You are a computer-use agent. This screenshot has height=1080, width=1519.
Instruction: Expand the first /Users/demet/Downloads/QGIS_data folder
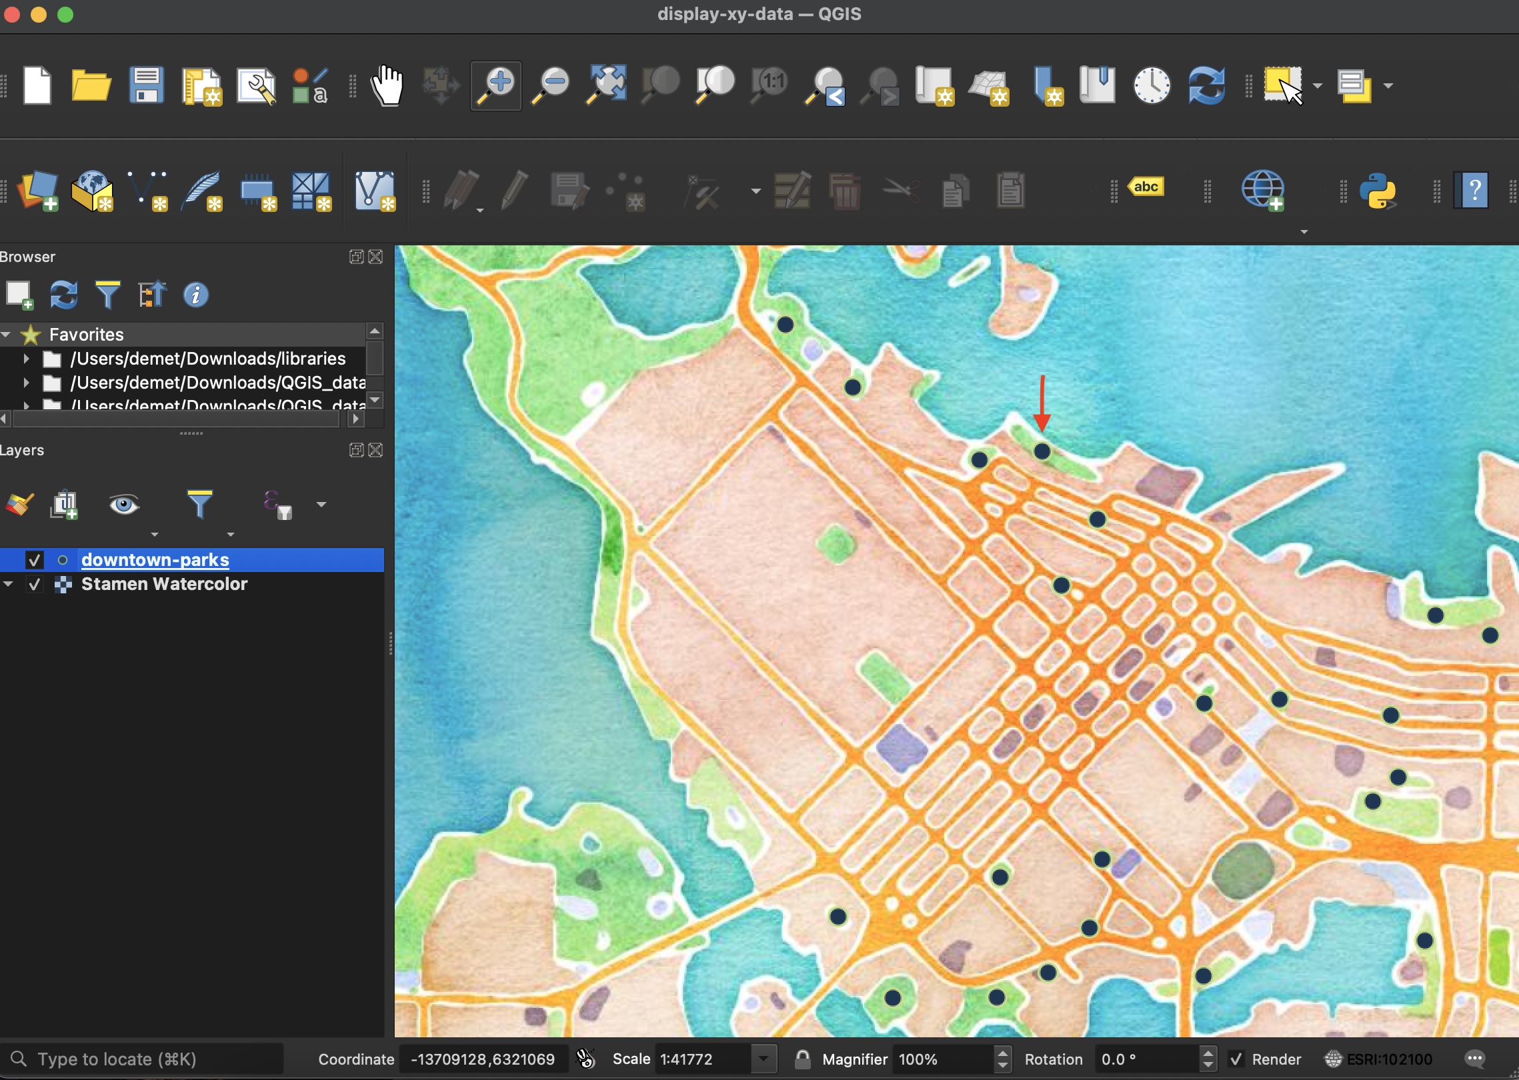[26, 383]
